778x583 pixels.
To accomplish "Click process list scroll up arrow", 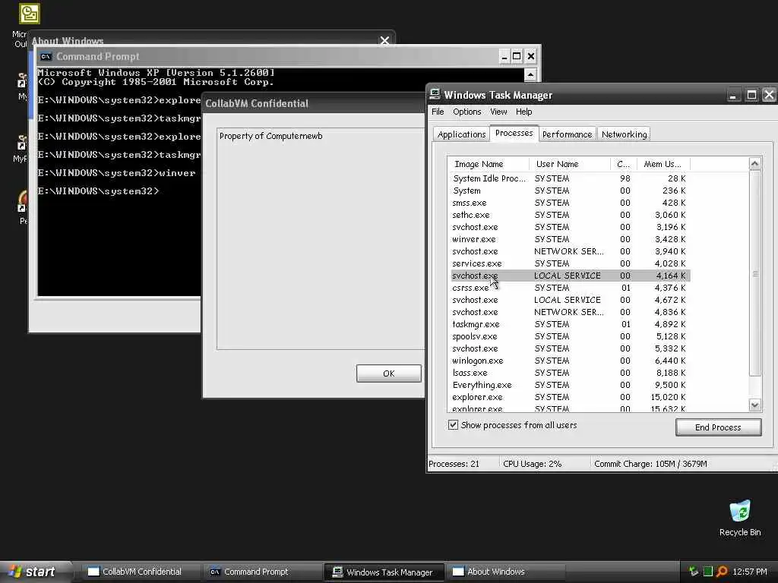I will tap(754, 164).
